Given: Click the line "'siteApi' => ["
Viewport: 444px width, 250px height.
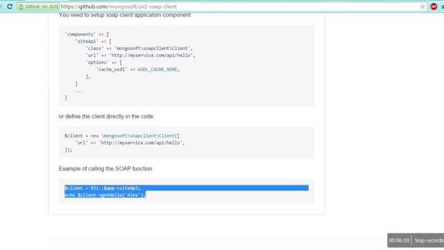Looking at the screenshot, I should point(93,42).
